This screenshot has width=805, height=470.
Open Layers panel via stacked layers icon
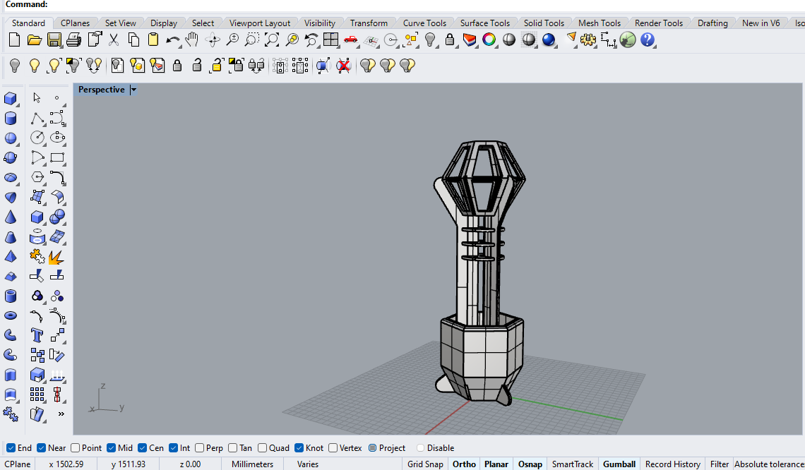point(470,40)
